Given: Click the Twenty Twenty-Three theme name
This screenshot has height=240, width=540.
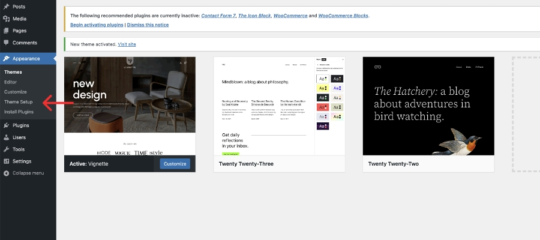Looking at the screenshot, I should pyautogui.click(x=246, y=164).
